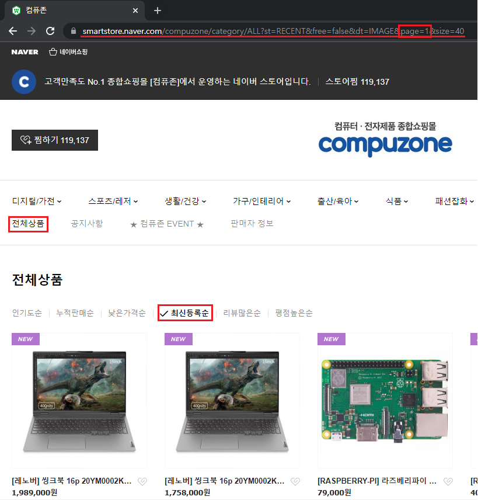Wishlist heart for 1,989,000원 ThinkBook
The image size is (478, 500).
click(x=142, y=481)
